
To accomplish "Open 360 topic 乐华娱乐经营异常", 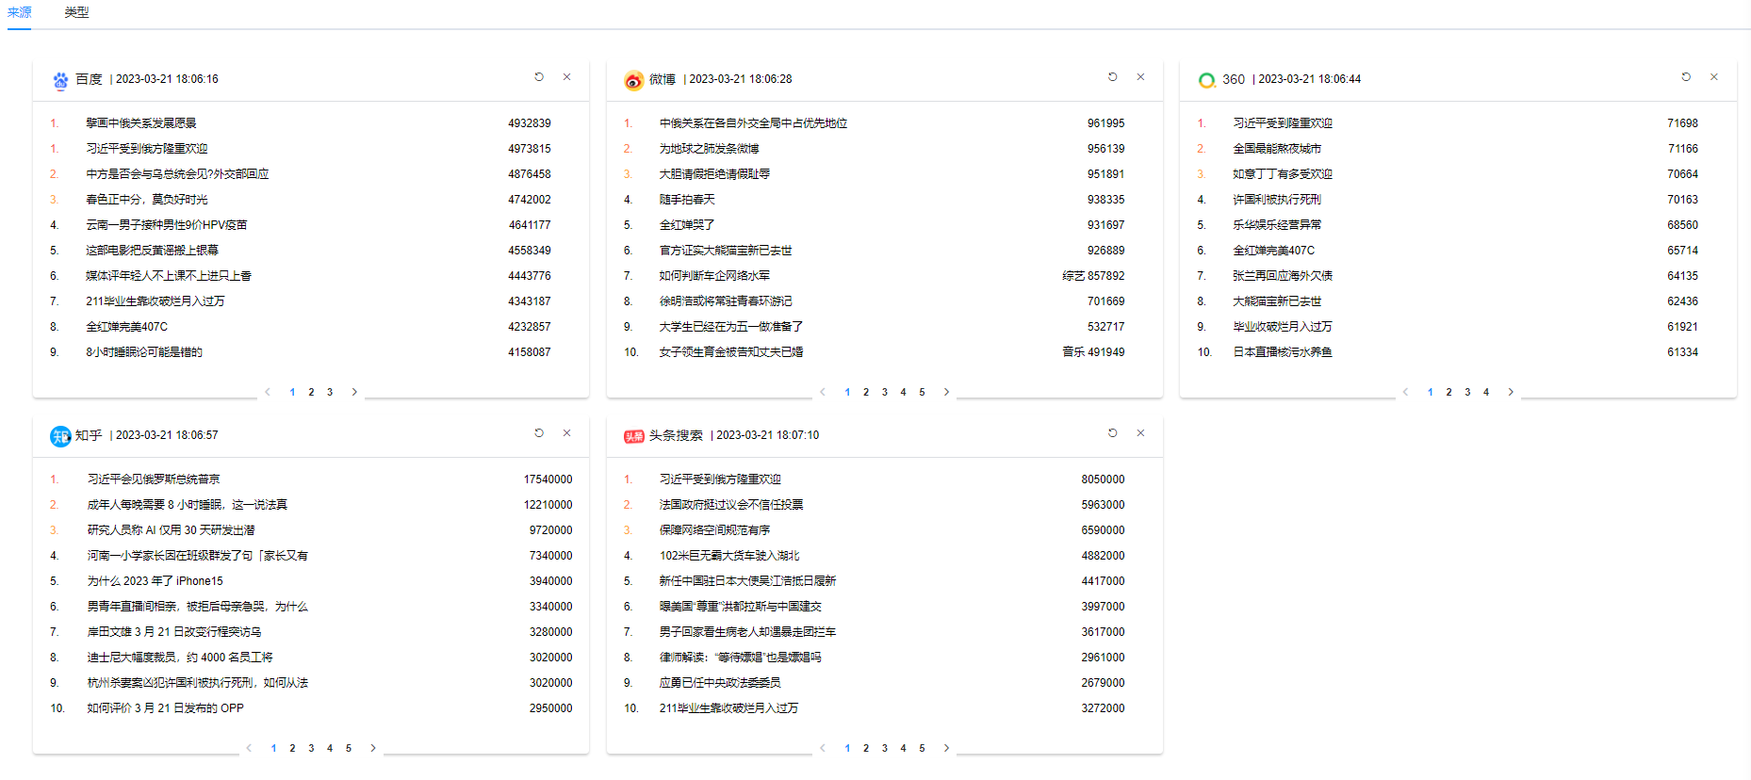I will point(1277,225).
